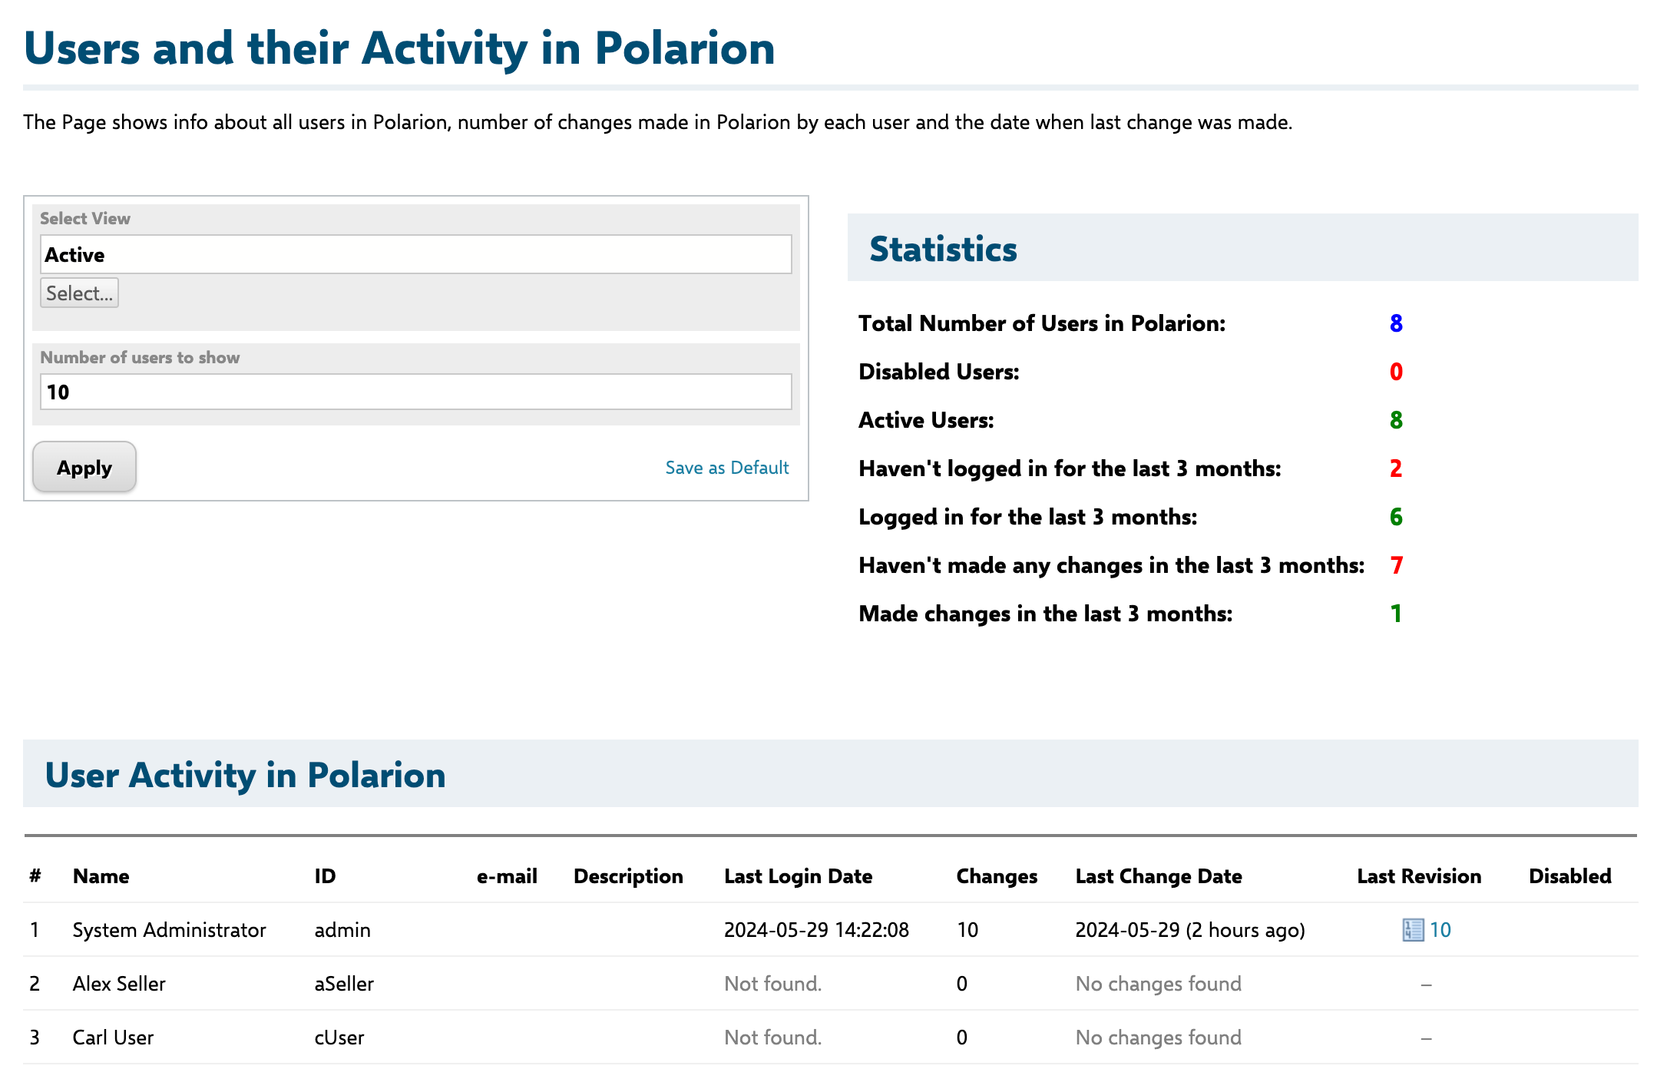Click the Active Users statistic label
The width and height of the screenshot is (1657, 1069).
point(926,420)
